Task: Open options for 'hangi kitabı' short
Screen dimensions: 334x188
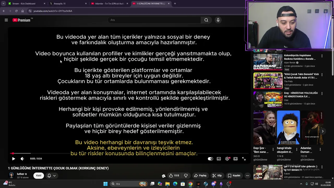Action: click(x=297, y=149)
